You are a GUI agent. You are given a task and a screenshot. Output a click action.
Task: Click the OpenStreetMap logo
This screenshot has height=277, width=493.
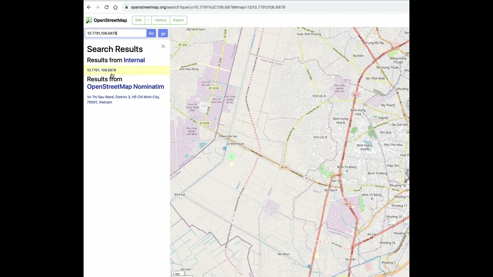pyautogui.click(x=89, y=20)
